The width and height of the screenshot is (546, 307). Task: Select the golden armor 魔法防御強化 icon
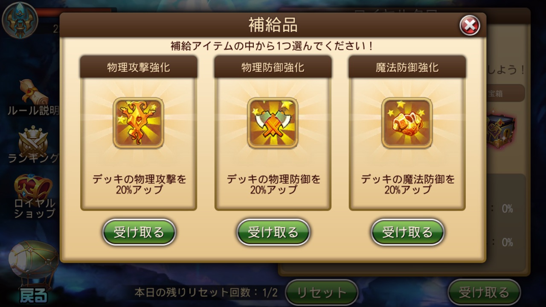click(407, 123)
